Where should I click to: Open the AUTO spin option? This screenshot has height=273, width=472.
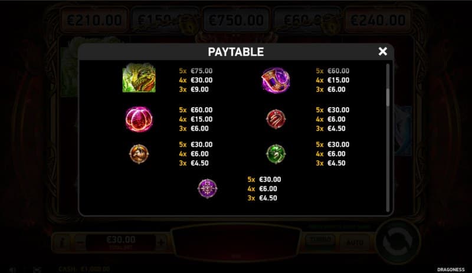point(355,242)
